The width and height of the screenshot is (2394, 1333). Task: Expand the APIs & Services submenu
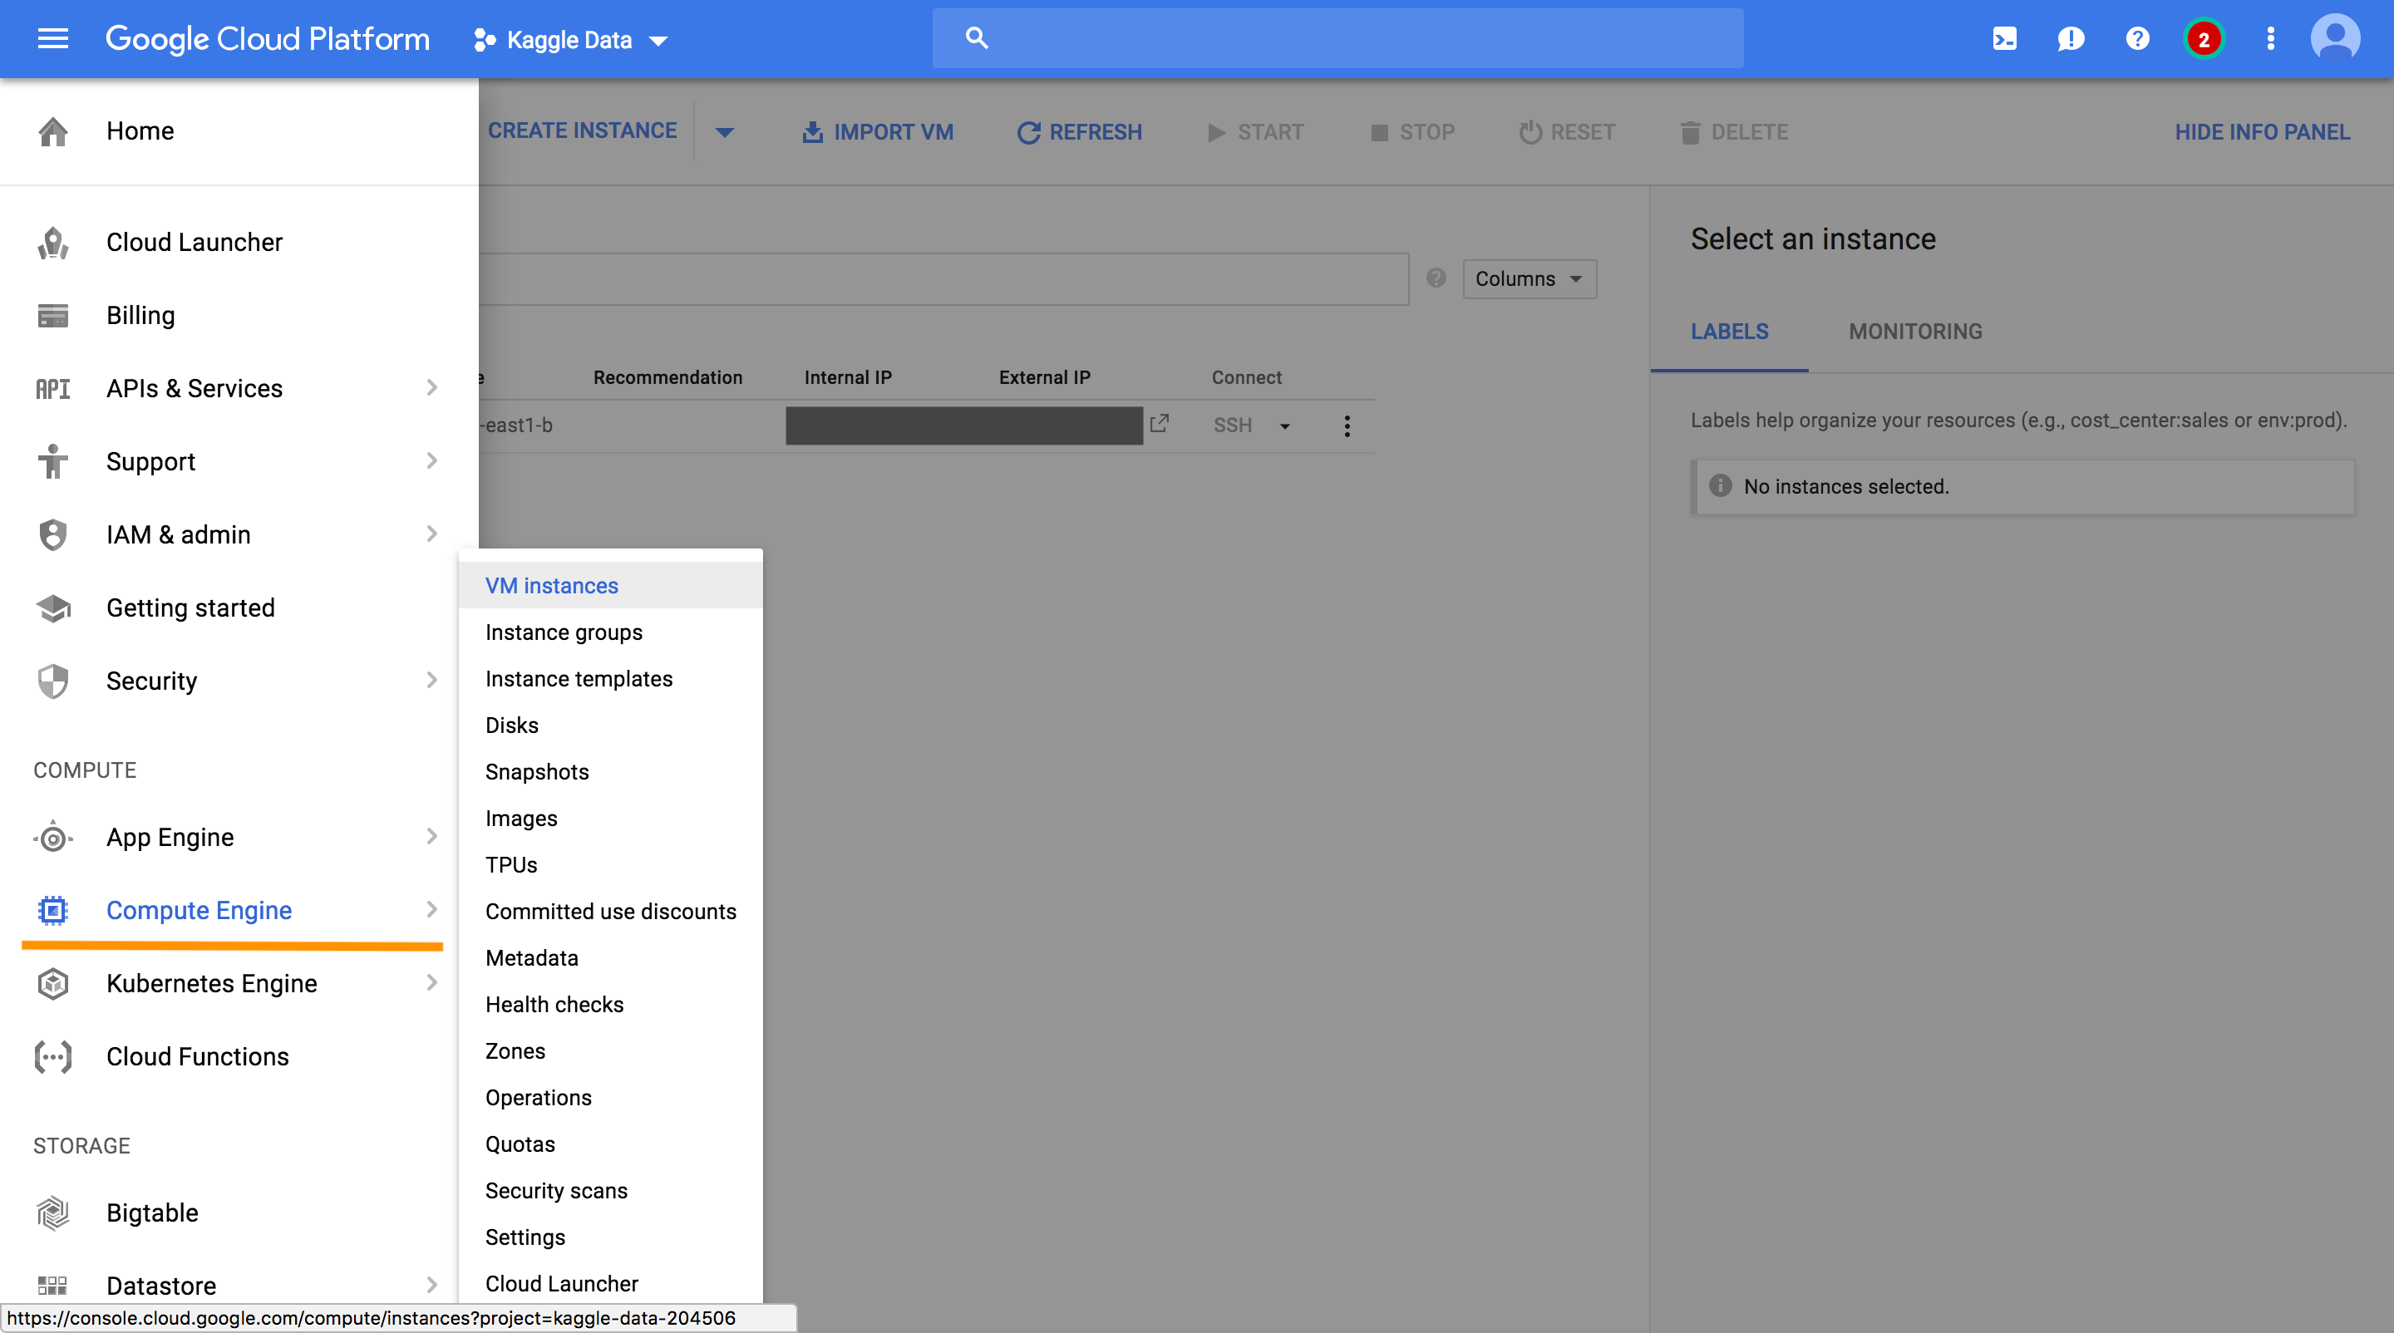point(431,388)
